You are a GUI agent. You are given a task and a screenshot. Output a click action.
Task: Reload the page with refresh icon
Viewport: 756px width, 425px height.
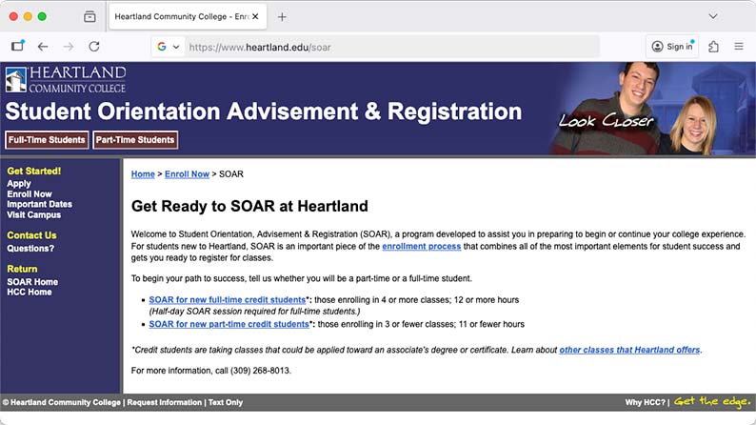(x=93, y=46)
